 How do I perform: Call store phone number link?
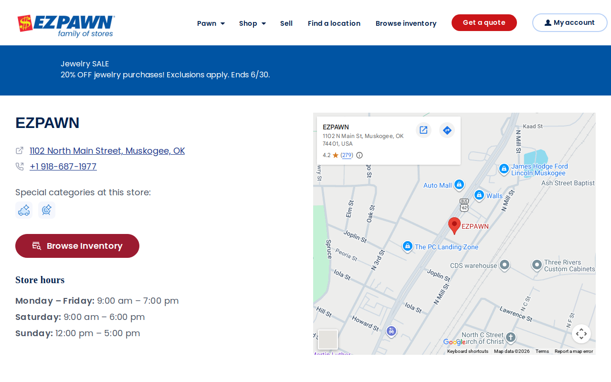click(x=63, y=167)
